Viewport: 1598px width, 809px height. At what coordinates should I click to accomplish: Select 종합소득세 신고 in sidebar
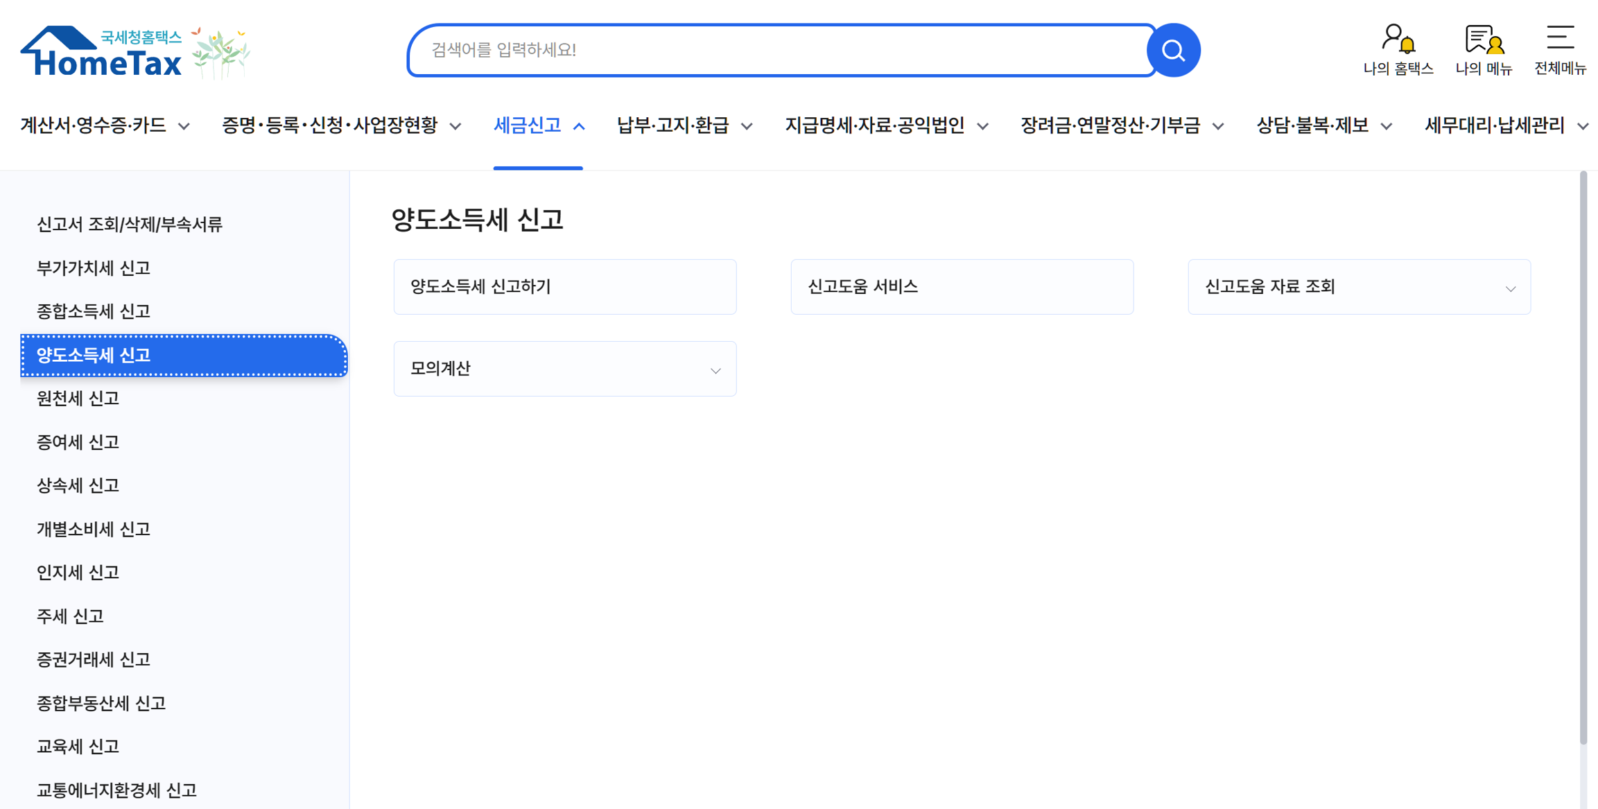pyautogui.click(x=94, y=311)
